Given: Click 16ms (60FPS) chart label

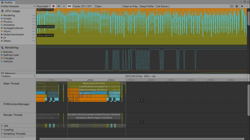Looking at the screenshot, I should click(x=45, y=35).
